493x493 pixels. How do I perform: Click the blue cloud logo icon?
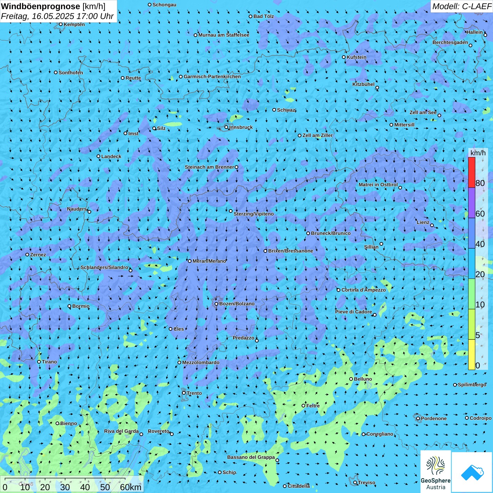[x=472, y=473]
